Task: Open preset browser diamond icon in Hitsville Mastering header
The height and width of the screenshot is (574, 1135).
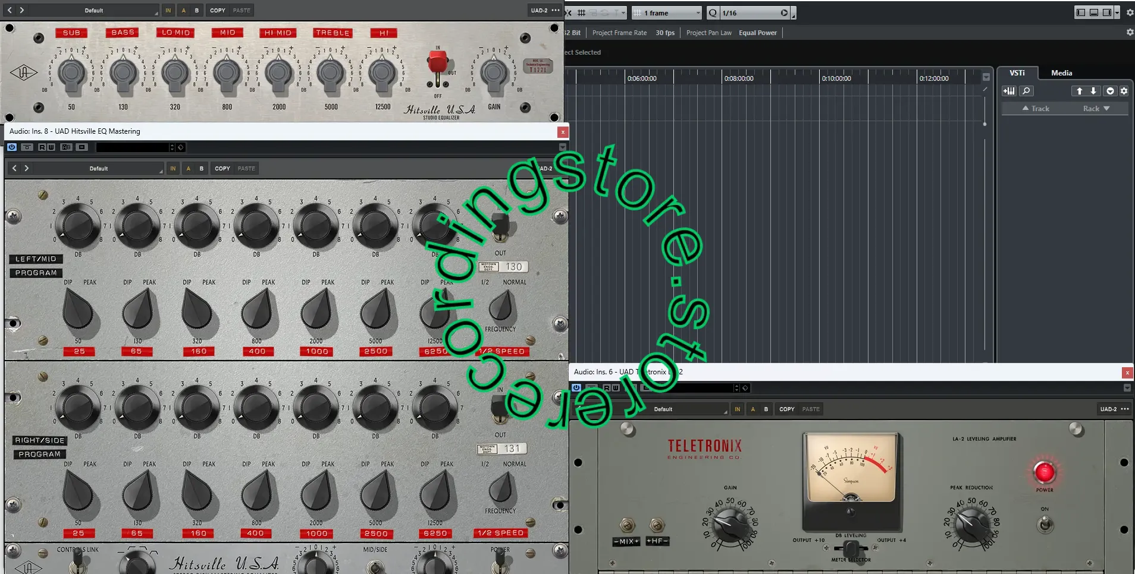Action: click(x=181, y=147)
